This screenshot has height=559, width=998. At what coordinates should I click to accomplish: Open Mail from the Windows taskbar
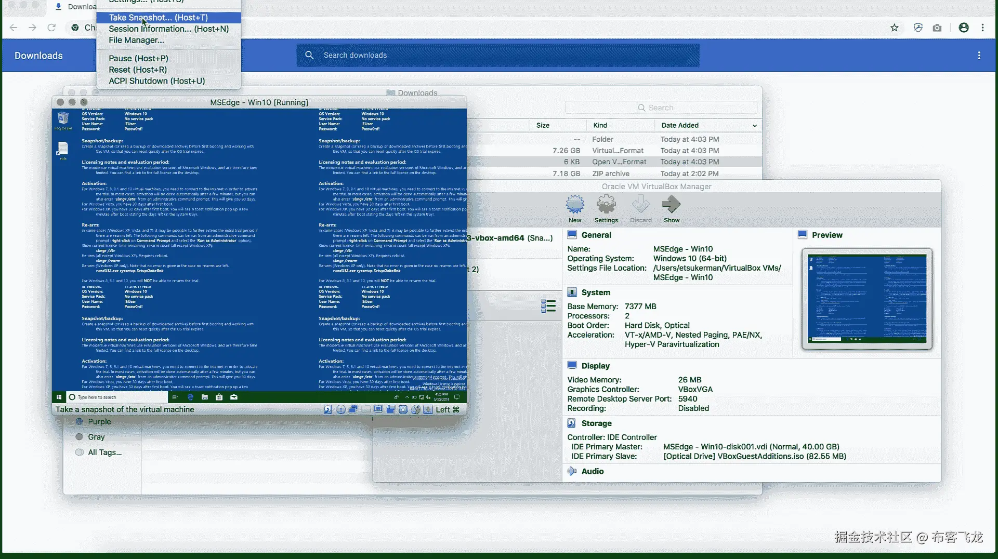click(x=234, y=397)
